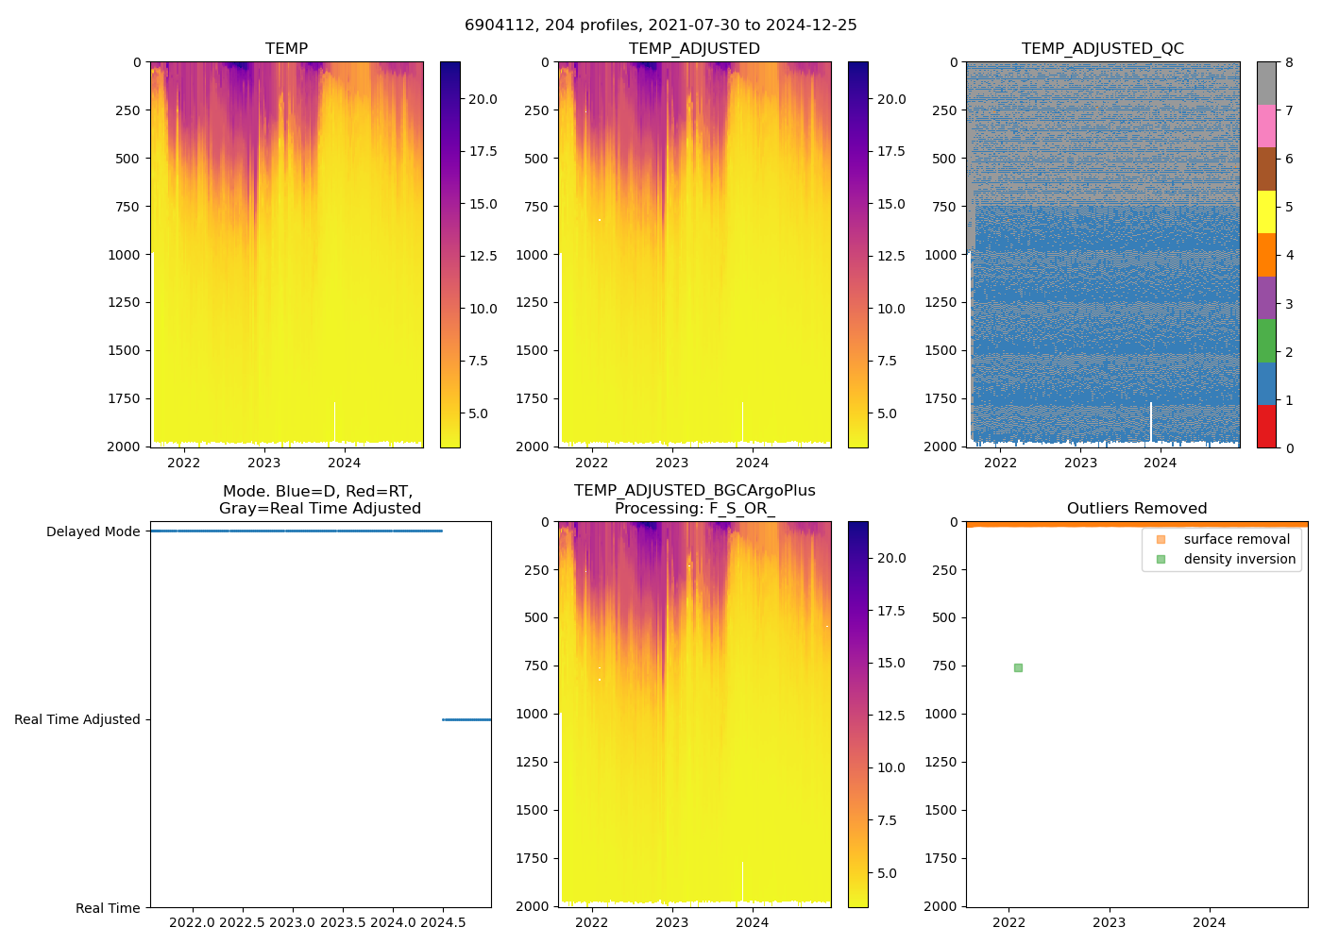Click the short blue Real Time Adjusted line

point(466,719)
